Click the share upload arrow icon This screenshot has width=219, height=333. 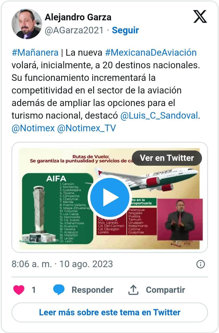coord(133,290)
